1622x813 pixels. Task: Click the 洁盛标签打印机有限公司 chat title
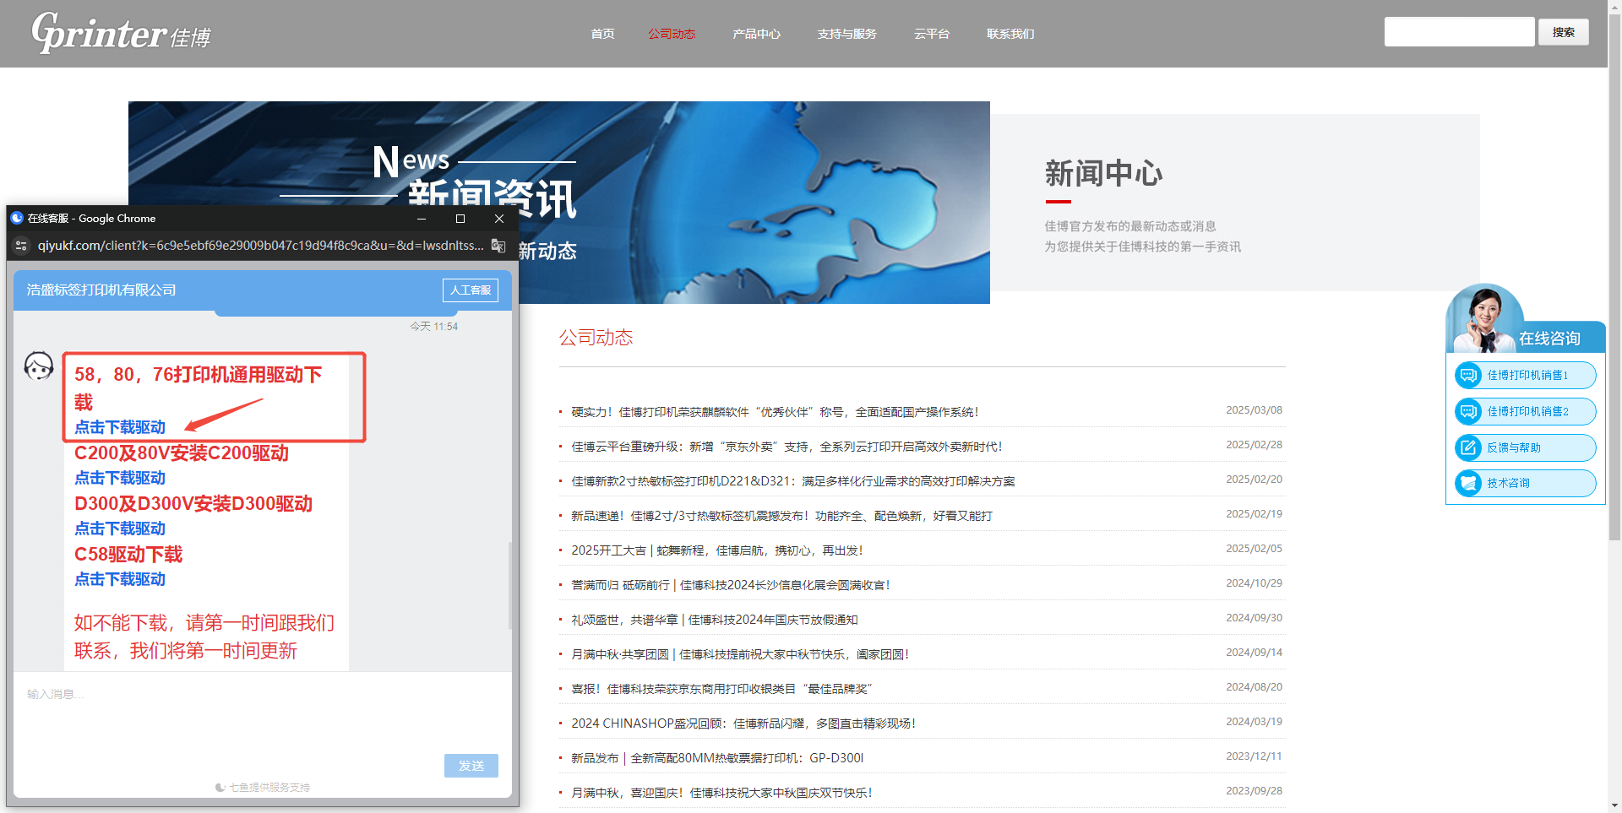coord(101,290)
